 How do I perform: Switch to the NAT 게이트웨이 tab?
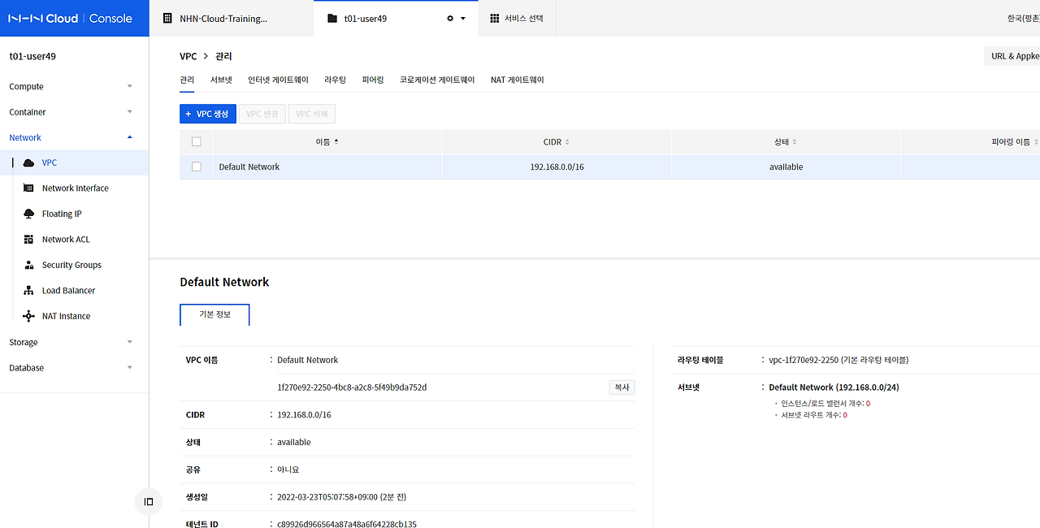click(x=518, y=80)
